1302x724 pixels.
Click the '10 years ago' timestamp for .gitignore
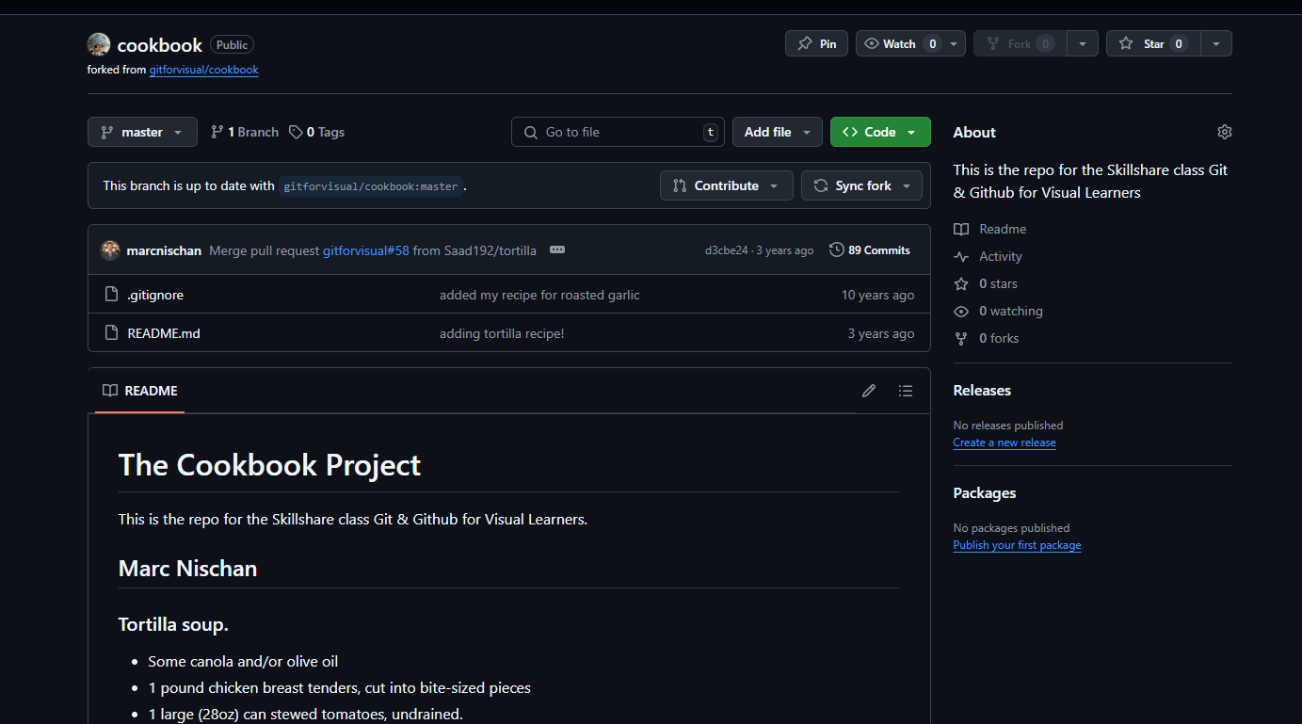click(877, 295)
